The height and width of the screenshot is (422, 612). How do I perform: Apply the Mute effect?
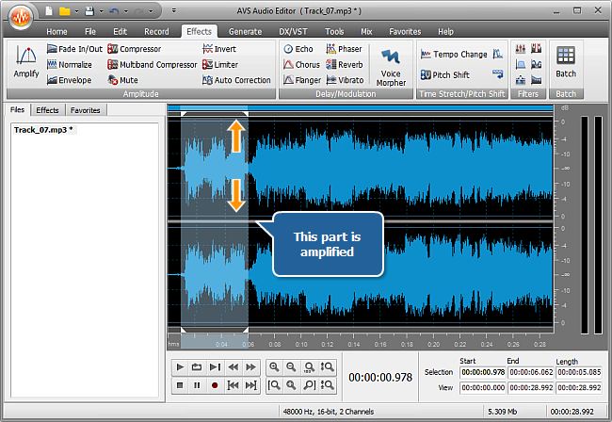[123, 80]
